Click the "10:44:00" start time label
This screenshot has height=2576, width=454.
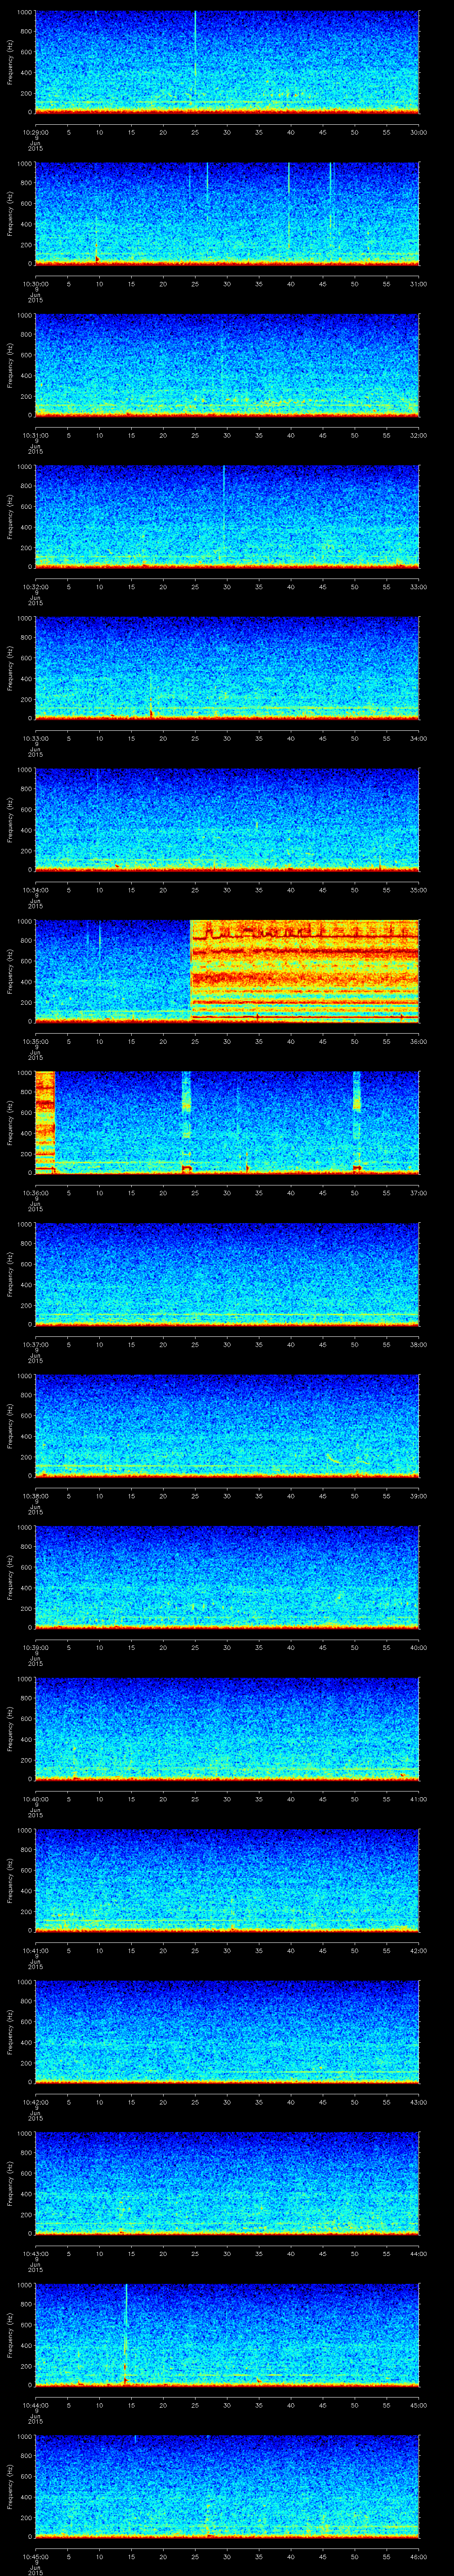point(35,2404)
